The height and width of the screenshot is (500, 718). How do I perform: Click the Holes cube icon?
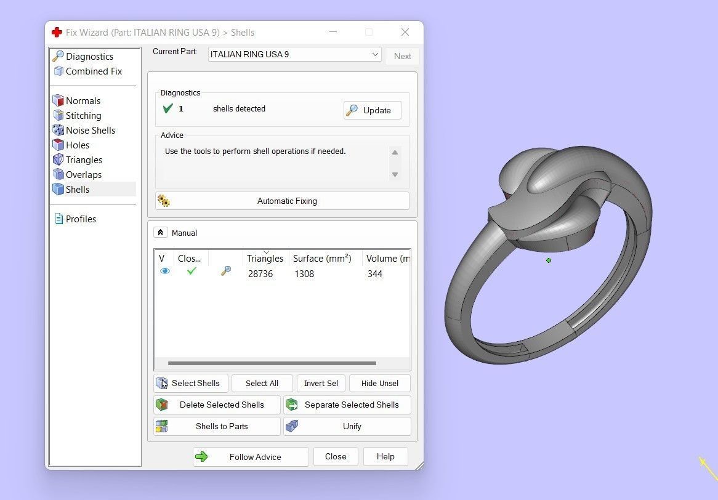pyautogui.click(x=58, y=145)
